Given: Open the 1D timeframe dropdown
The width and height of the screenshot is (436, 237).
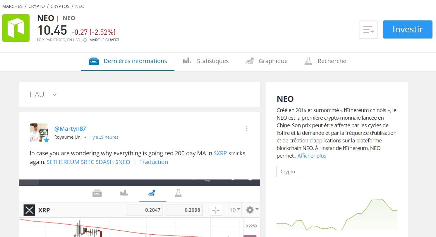Looking at the screenshot, I should 235,210.
